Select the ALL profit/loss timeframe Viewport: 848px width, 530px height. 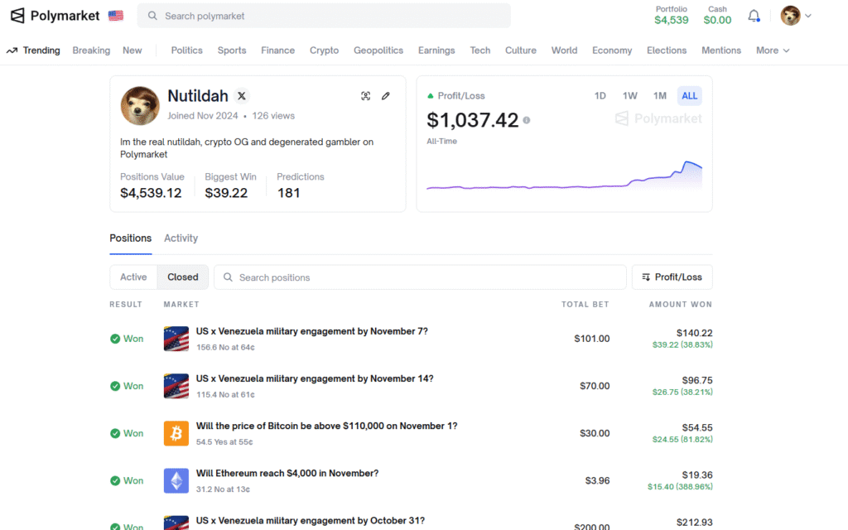[x=689, y=96]
